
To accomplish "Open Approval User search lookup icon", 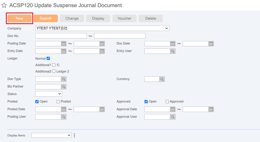I will tap(173, 117).
